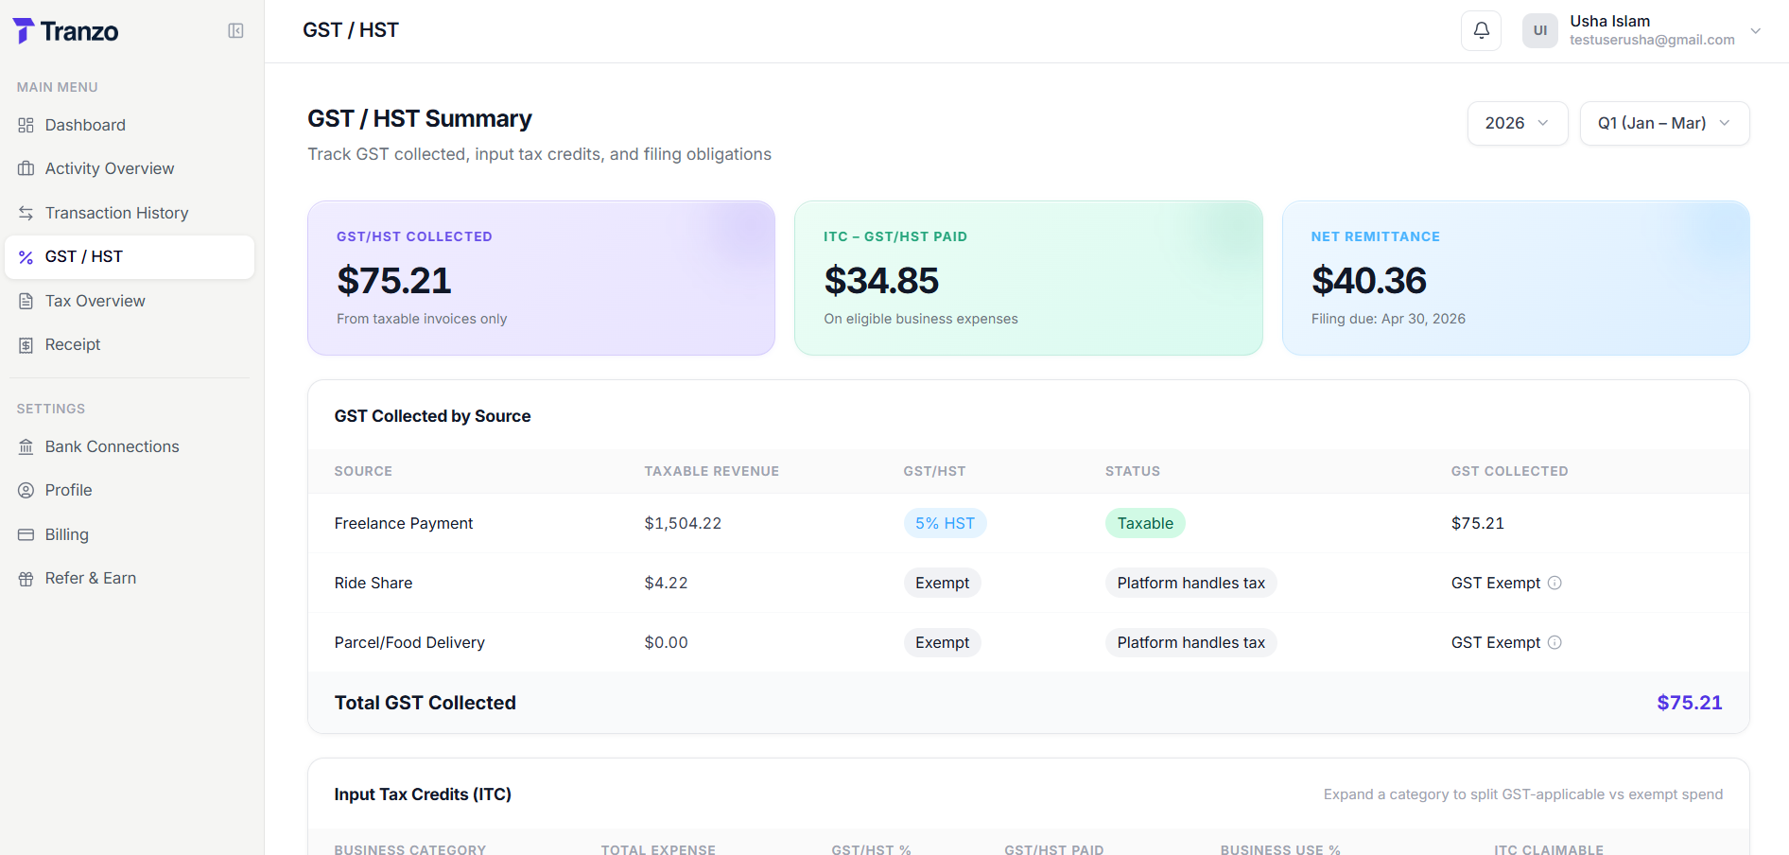Click Platform handles tax in Parcel/Food Delivery row
1789x855 pixels.
point(1190,642)
